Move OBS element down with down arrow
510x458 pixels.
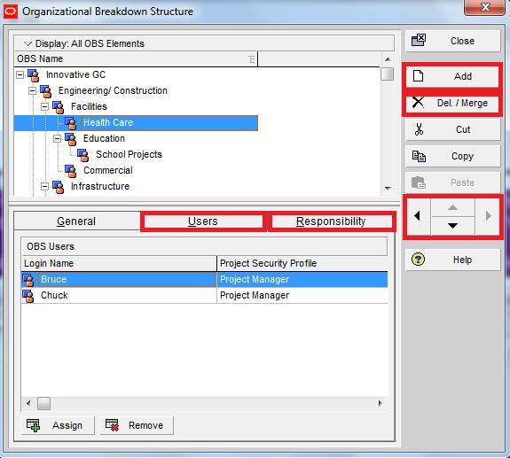pyautogui.click(x=452, y=225)
